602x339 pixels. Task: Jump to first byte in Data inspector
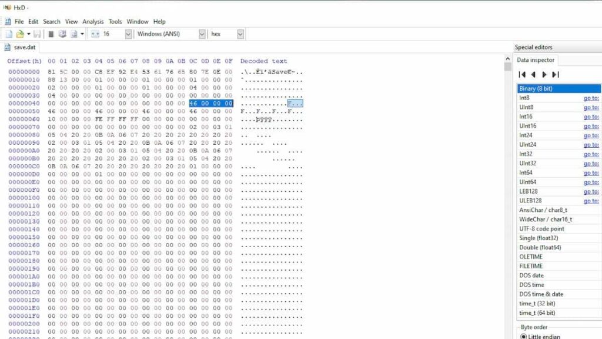pos(522,75)
